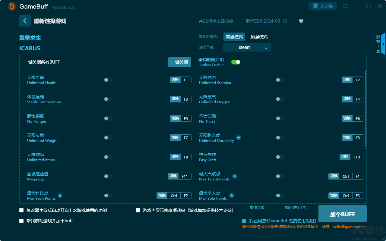This screenshot has height=241, width=386.
Task: Click the 共22项修改器功能 text
Action: pyautogui.click(x=216, y=21)
